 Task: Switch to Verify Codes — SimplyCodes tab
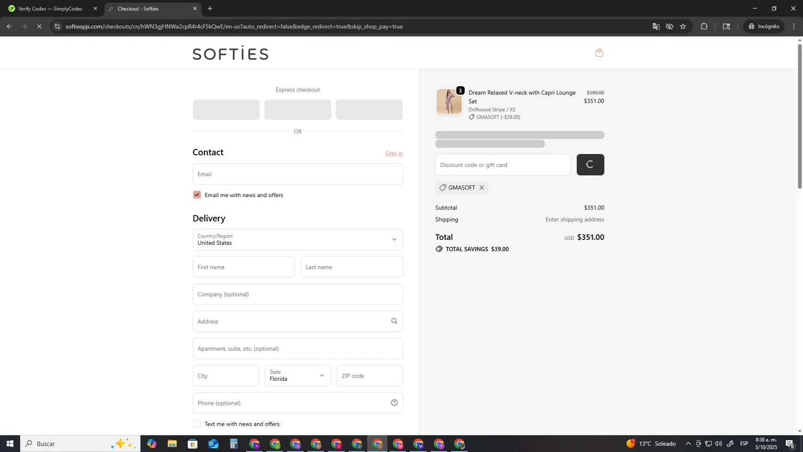50,9
